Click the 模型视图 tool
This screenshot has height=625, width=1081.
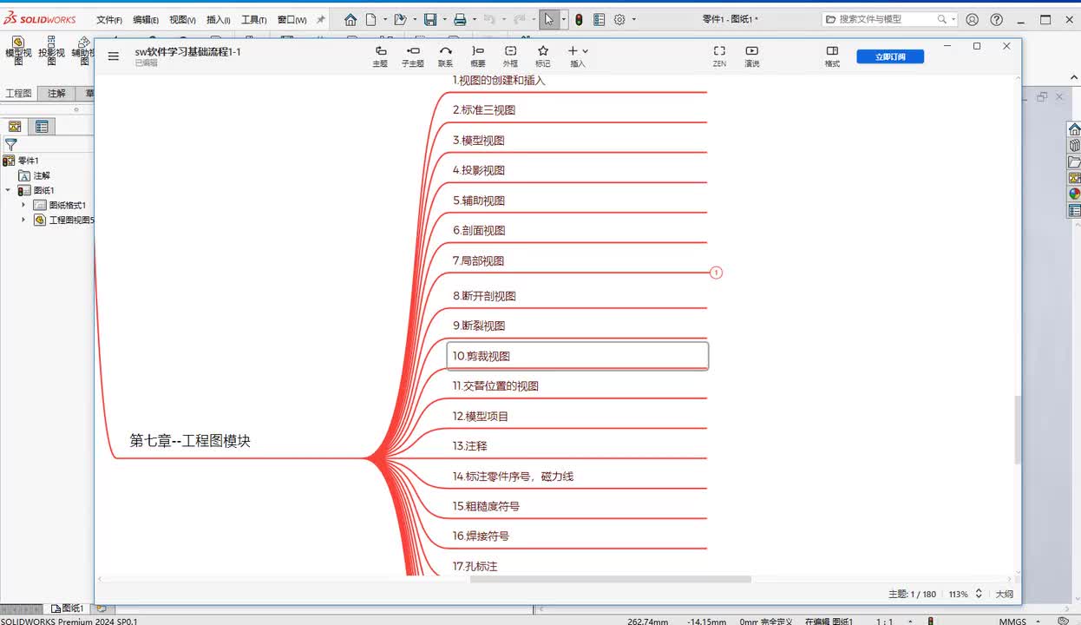click(x=18, y=50)
